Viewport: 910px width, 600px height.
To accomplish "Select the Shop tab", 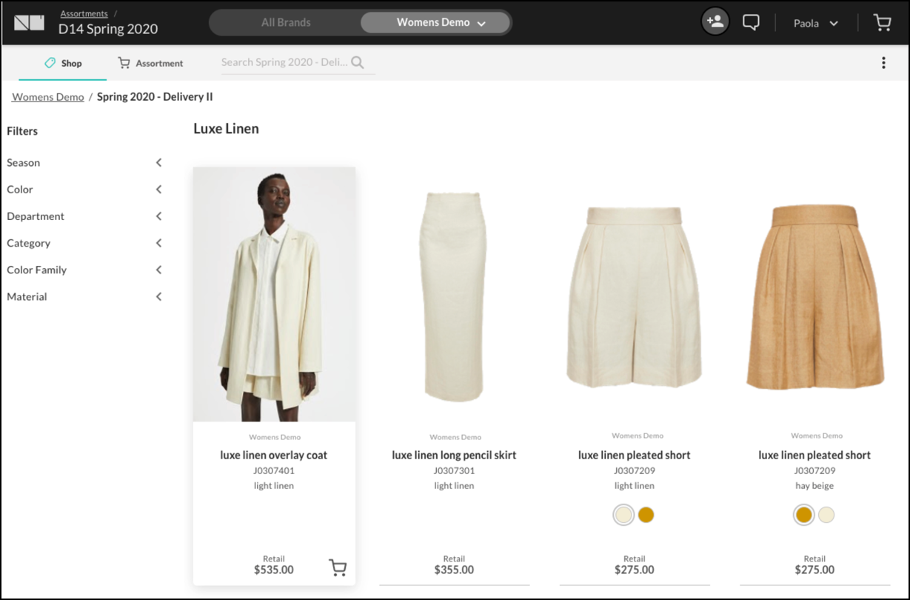I will pyautogui.click(x=63, y=64).
